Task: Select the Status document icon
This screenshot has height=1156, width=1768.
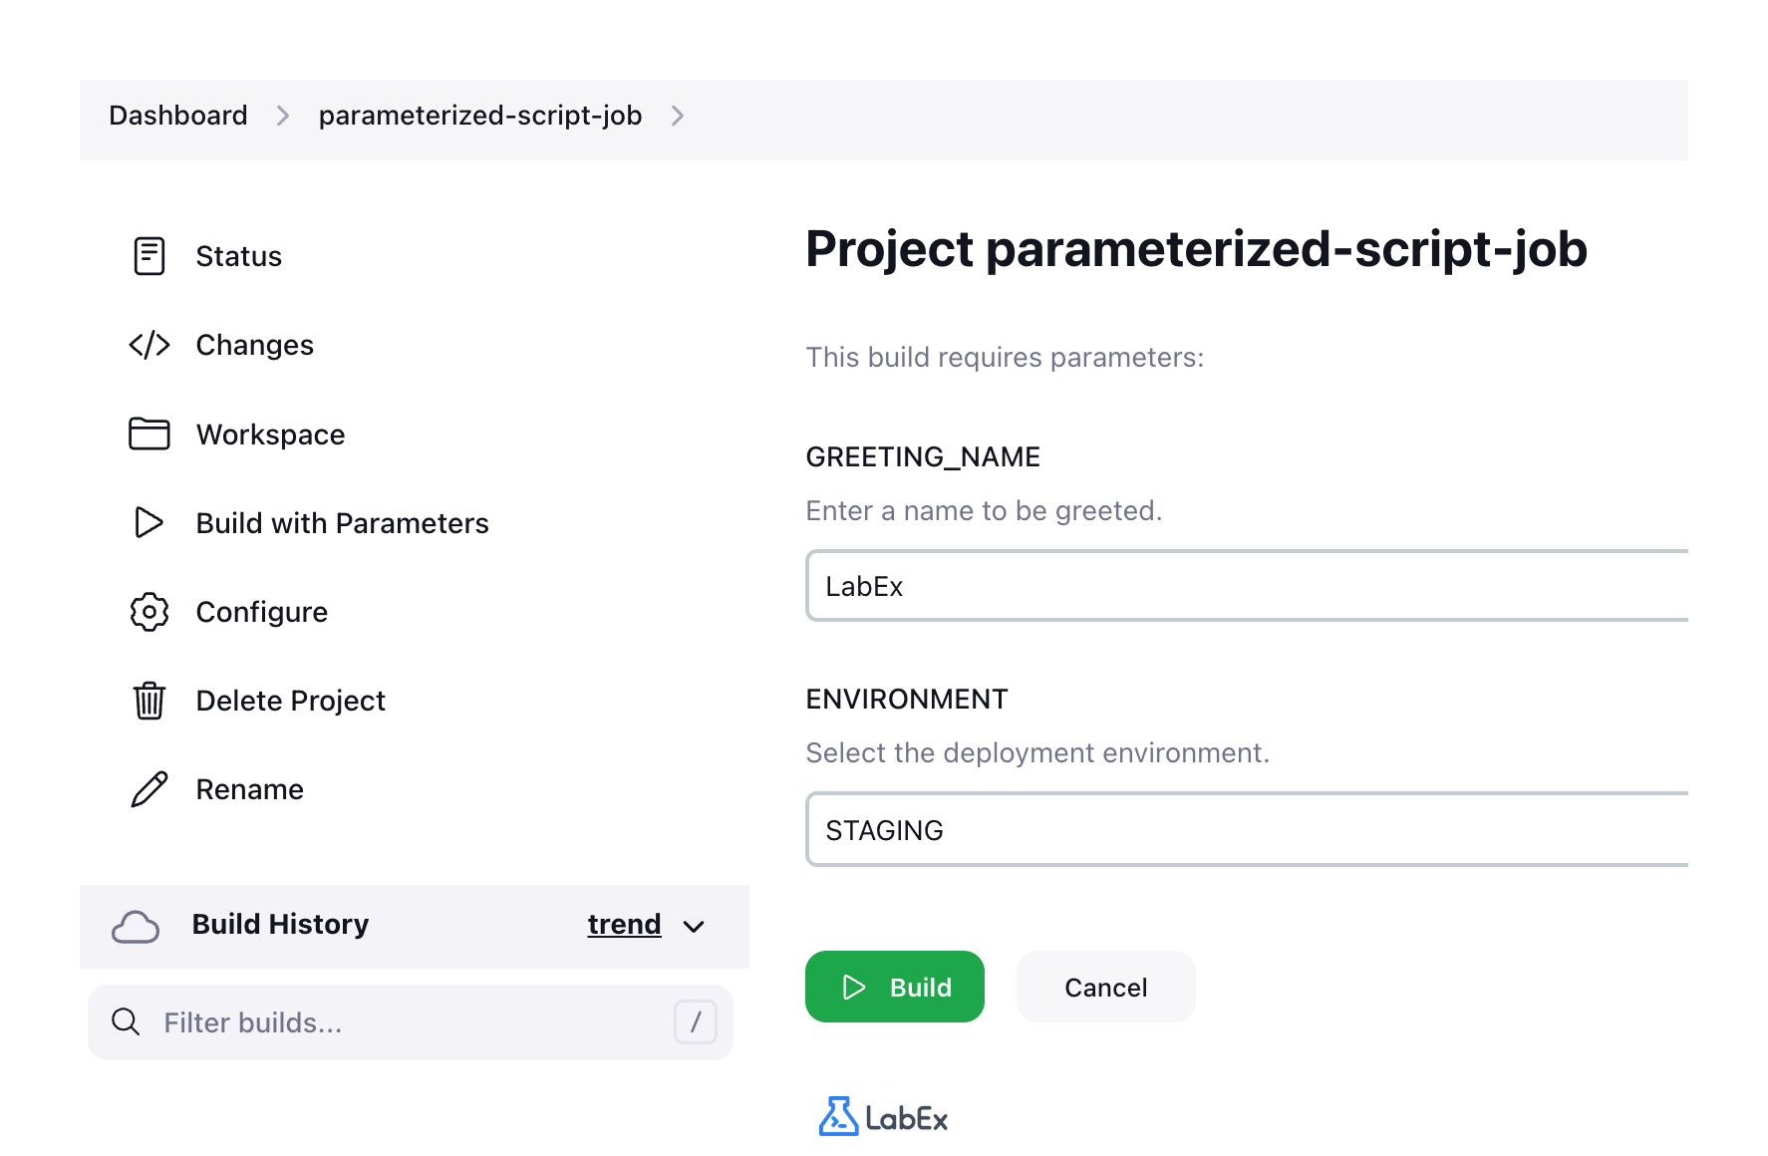Action: point(147,255)
